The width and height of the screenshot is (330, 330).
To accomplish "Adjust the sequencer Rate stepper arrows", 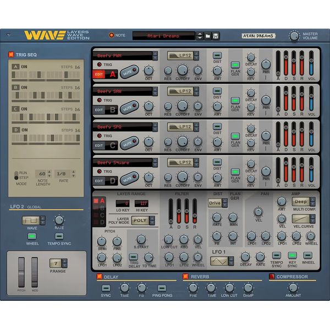I will pyautogui.click(x=74, y=174).
